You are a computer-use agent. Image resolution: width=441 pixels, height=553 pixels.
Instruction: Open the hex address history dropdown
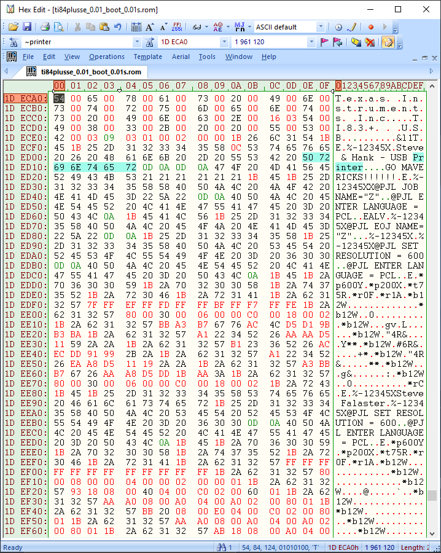point(224,42)
